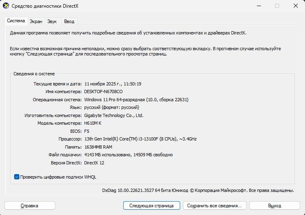Click the H610M K computer model value
The image size is (305, 215).
(x=93, y=123)
